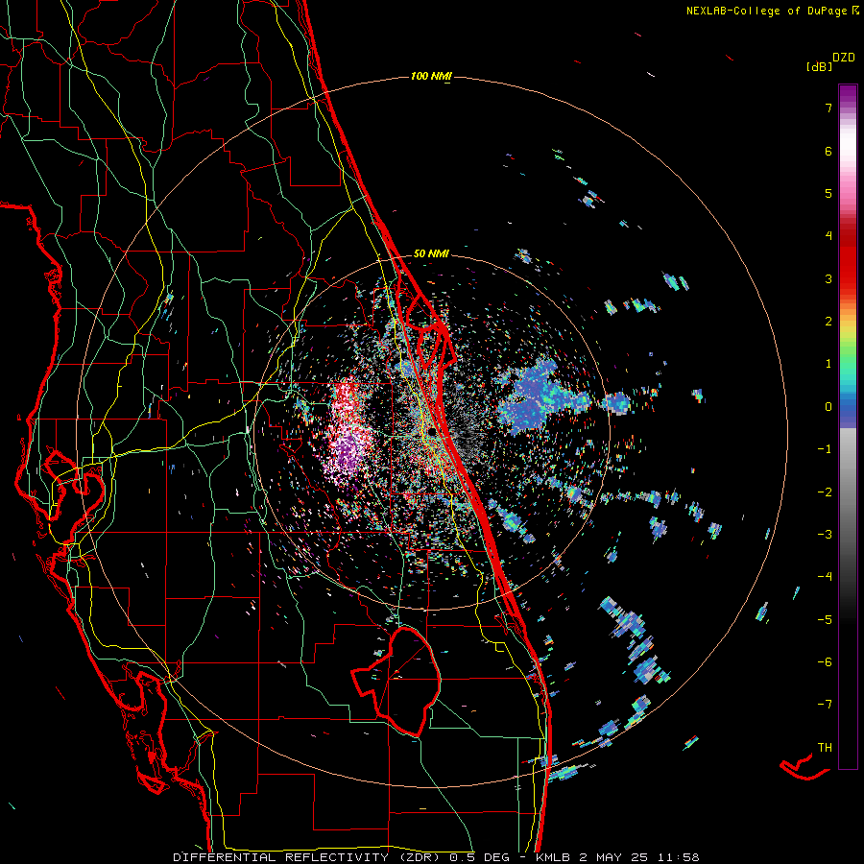Select the 1 dB scale value
The height and width of the screenshot is (864, 864).
click(x=828, y=364)
